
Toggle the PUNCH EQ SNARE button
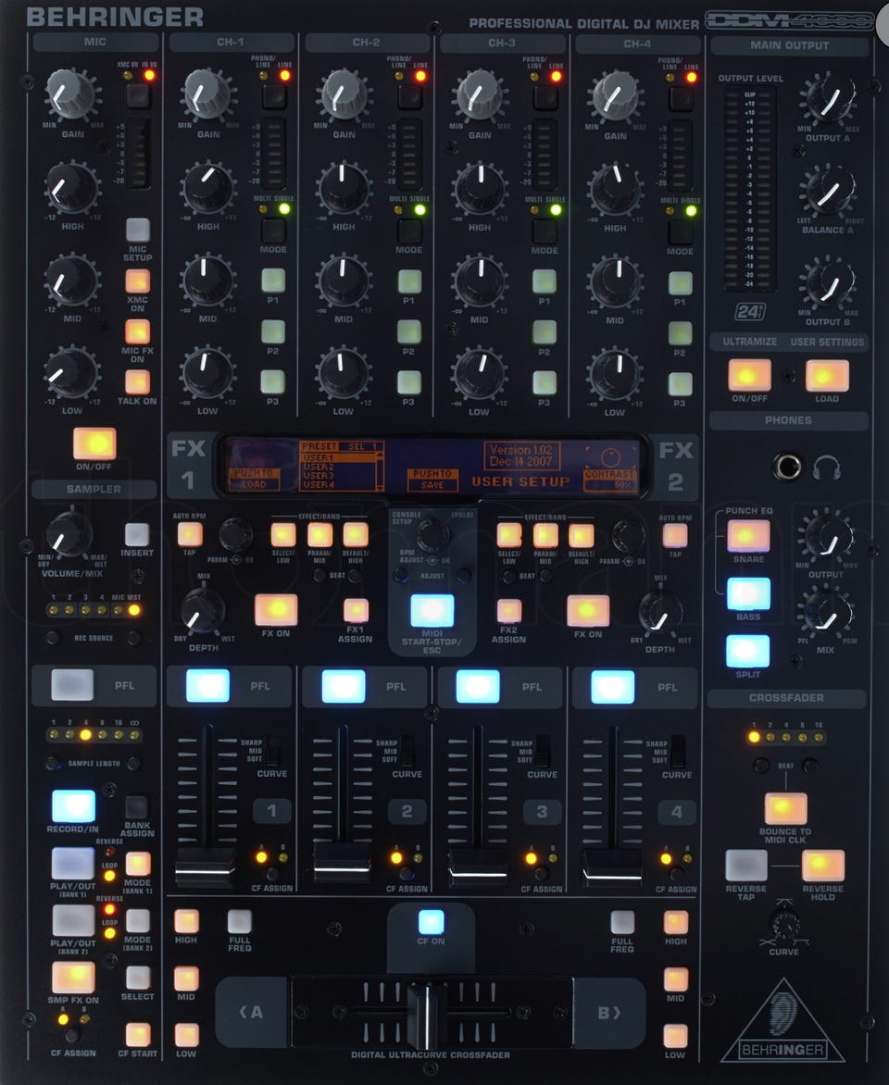tap(747, 536)
